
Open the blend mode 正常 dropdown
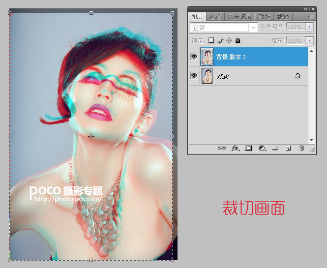[224, 28]
